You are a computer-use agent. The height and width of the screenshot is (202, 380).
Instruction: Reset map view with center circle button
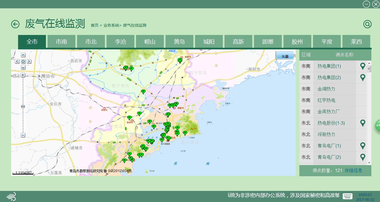click(23, 61)
